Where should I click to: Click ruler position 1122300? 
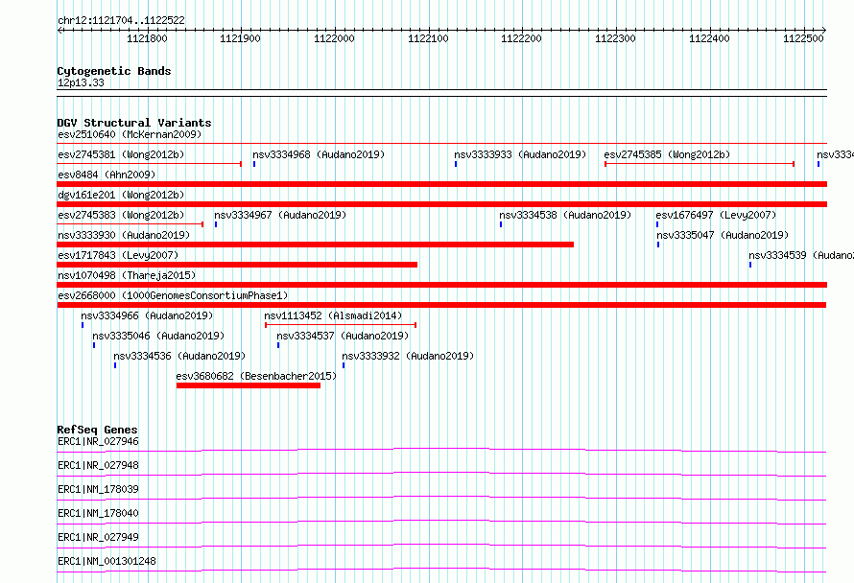point(615,38)
